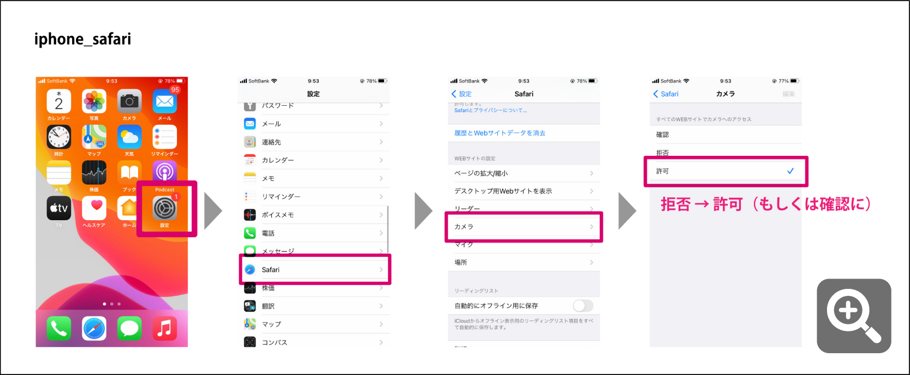The image size is (910, 375).
Task: Go back to 設定 from the Safari screen
Action: click(x=461, y=94)
